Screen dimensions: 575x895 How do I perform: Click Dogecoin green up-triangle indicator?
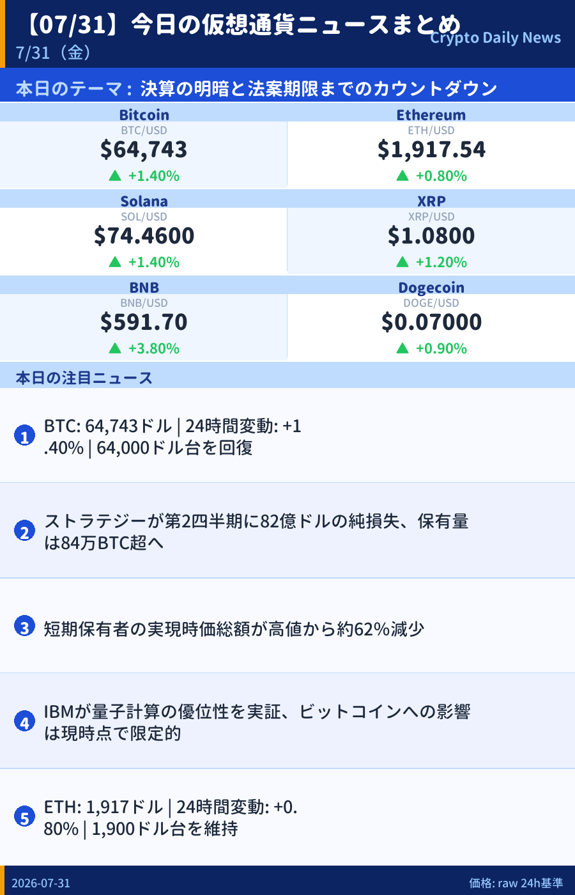(x=402, y=348)
